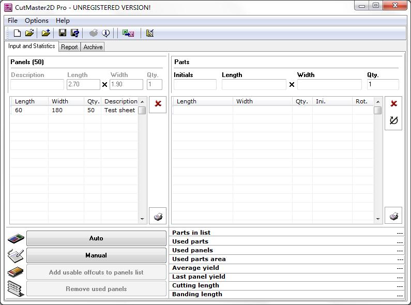Delete part using red X icon
Screen dimensions: 411x305
393,103
